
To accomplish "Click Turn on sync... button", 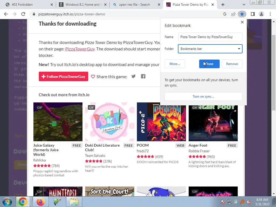I will [x=203, y=96].
